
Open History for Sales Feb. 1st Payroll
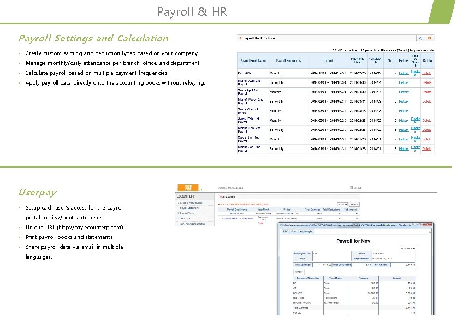click(403, 121)
